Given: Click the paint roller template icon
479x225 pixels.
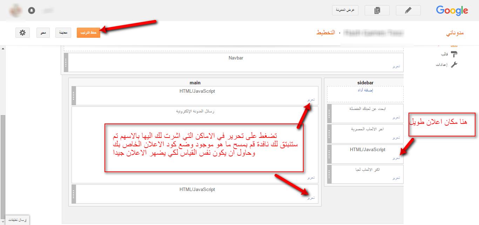Looking at the screenshot, I should pyautogui.click(x=454, y=54).
